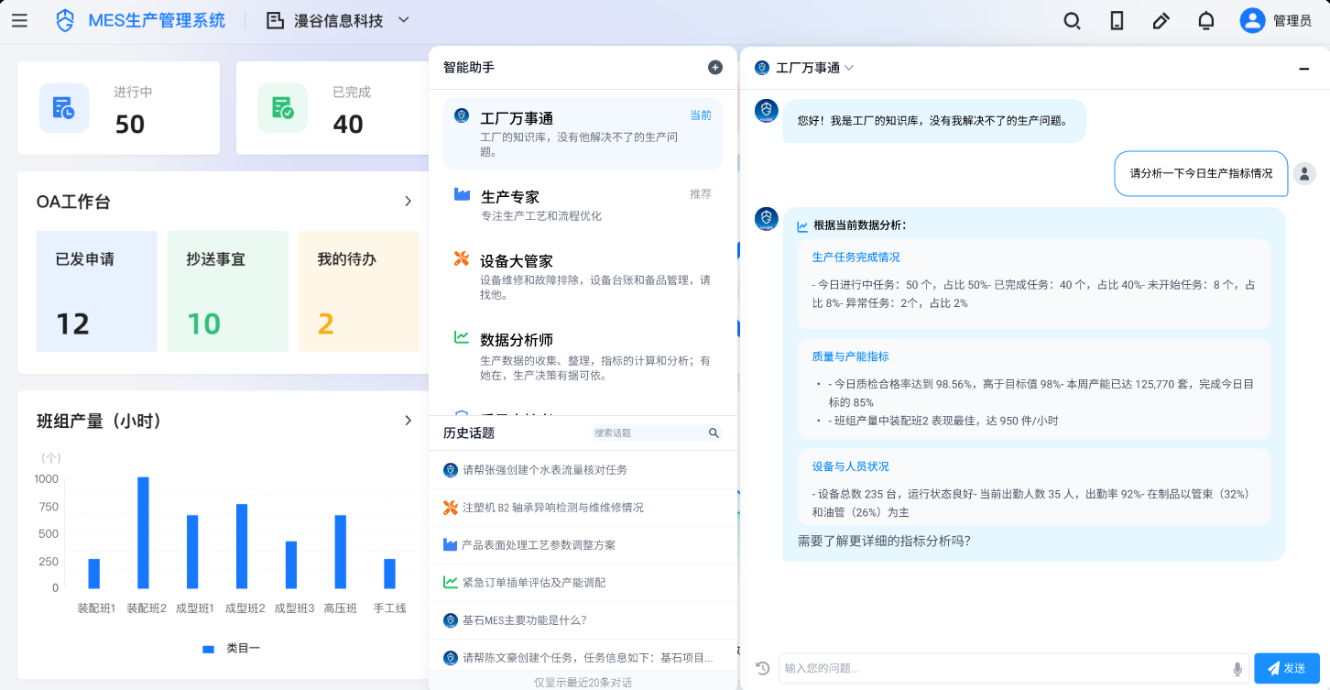Expand the 漫谷信息科技 company dropdown

point(404,20)
